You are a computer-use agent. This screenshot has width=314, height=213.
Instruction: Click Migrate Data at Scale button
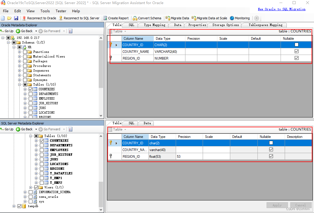(x=209, y=18)
